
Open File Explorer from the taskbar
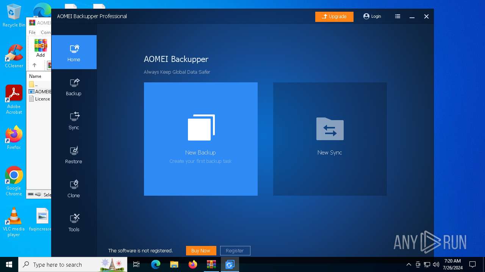click(x=174, y=264)
